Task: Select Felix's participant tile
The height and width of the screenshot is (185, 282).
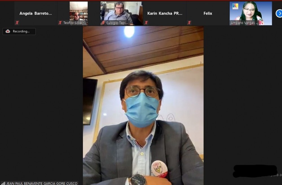Action: [x=208, y=13]
